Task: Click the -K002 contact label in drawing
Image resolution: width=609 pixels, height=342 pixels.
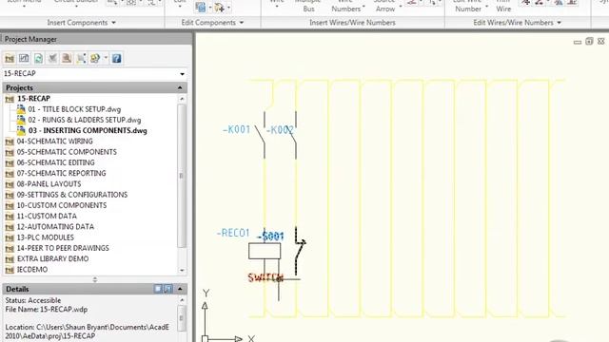Action: coord(280,130)
